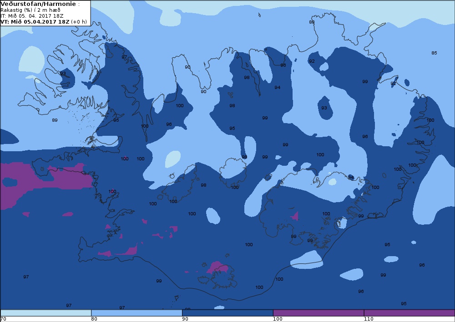Screen dimensions: 455x322
Task: Click the purple 100–110 legend swatch
Action: [318, 313]
